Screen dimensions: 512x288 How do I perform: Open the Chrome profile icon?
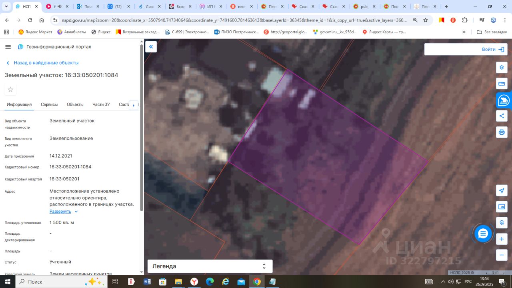point(493,20)
